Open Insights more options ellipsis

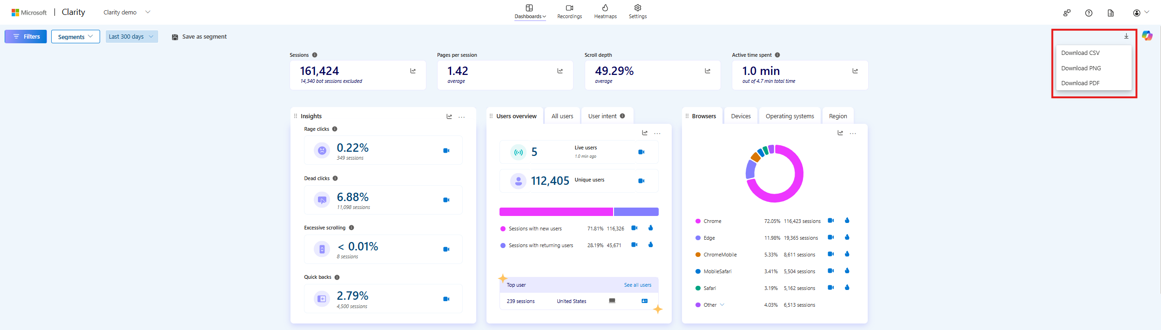[462, 117]
